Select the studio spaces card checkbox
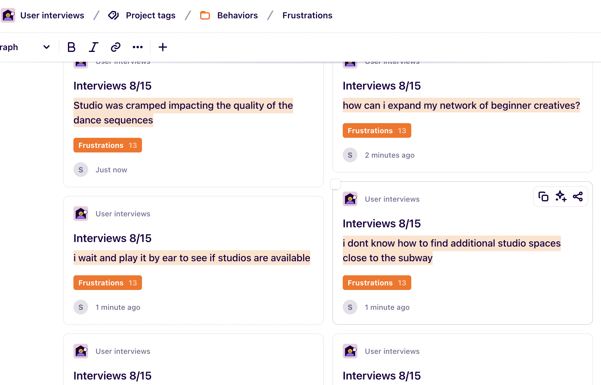The height and width of the screenshot is (385, 601). (x=335, y=184)
